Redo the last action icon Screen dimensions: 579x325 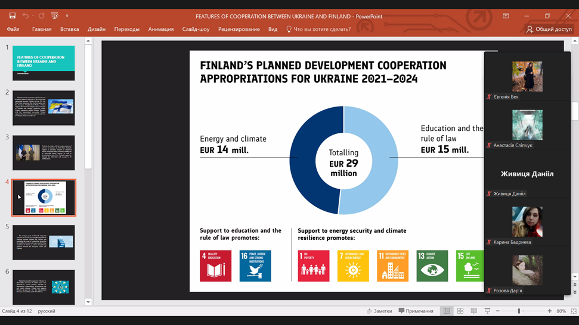coord(41,15)
